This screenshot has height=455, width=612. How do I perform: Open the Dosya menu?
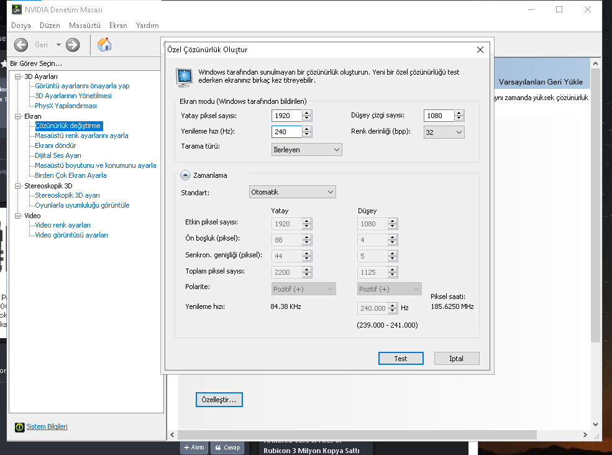pos(21,25)
